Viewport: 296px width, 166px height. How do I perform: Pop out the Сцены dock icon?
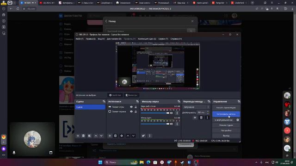(x=104, y=101)
